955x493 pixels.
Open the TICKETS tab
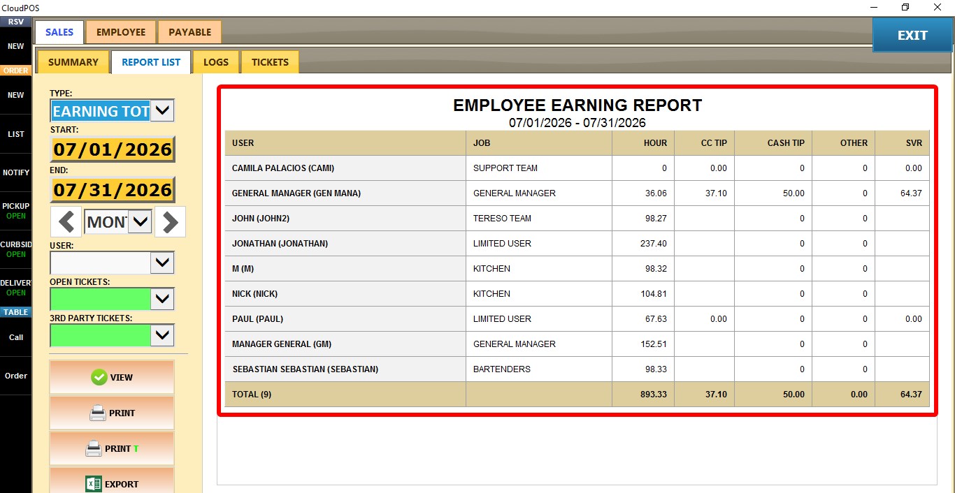tap(270, 62)
